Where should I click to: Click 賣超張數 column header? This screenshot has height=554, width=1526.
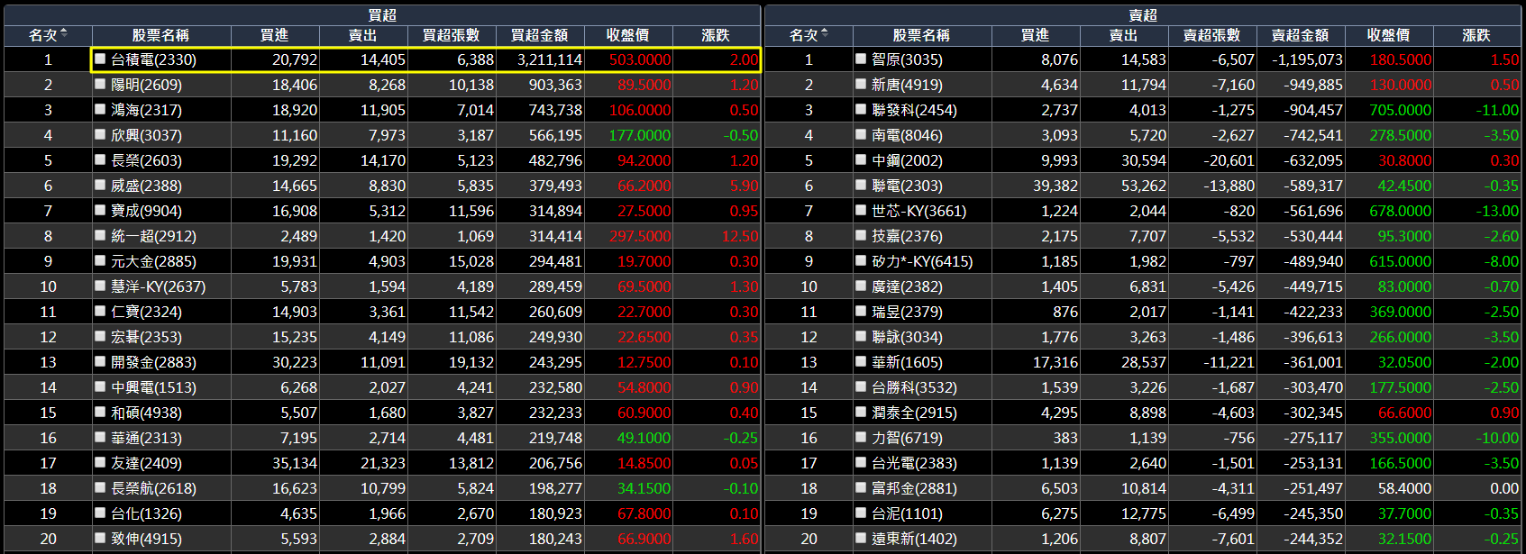[x=1211, y=35]
